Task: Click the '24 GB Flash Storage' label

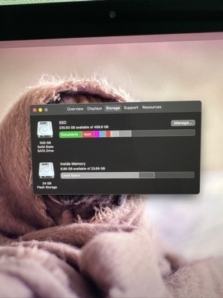Action: pyautogui.click(x=47, y=185)
